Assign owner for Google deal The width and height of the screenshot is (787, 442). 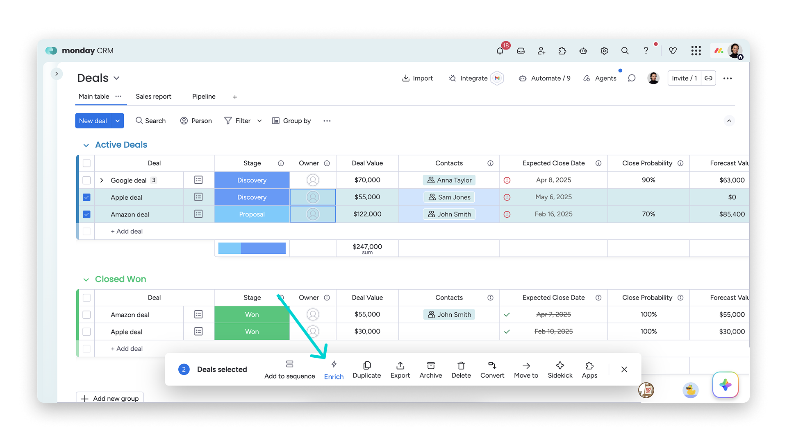point(313,180)
